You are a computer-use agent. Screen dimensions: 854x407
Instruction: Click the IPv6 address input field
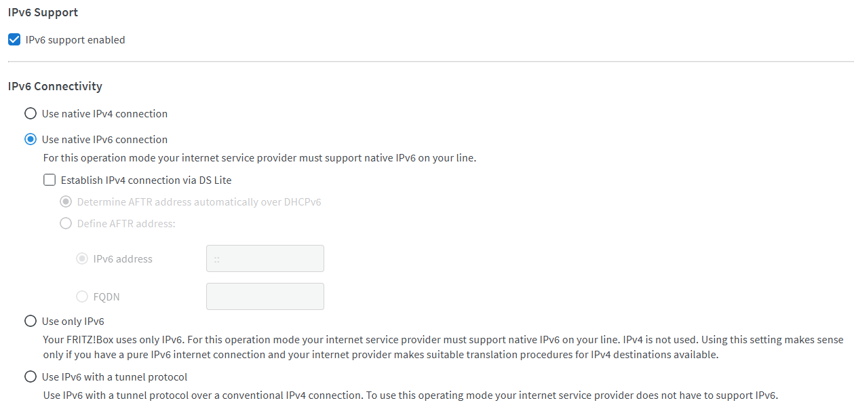[265, 259]
